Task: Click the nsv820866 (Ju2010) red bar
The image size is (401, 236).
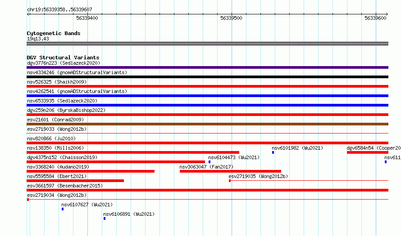Action: [207, 143]
